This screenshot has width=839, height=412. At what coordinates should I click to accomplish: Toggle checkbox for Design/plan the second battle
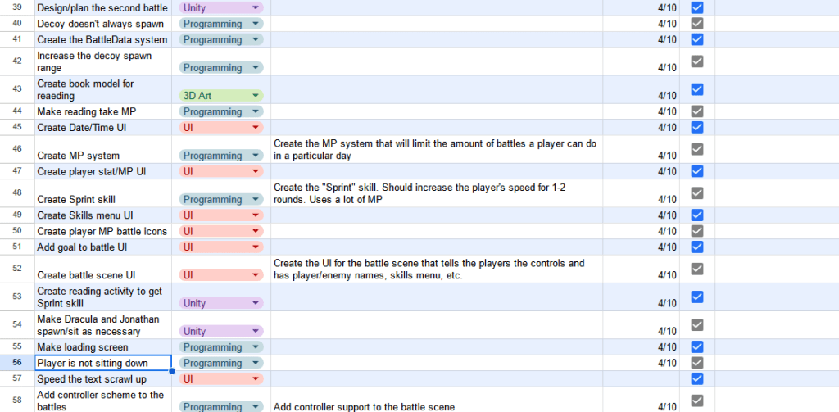click(x=697, y=7)
